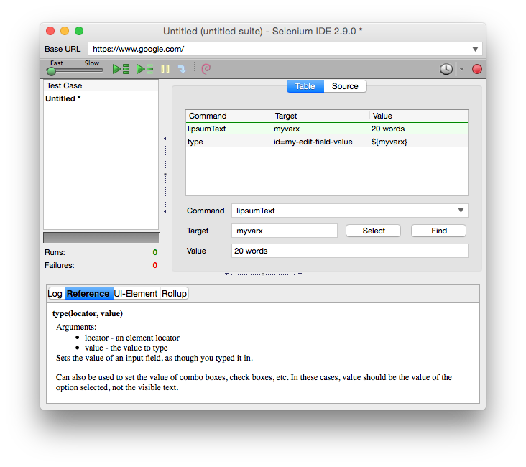Click the Find button
The image size is (526, 467).
pyautogui.click(x=439, y=231)
